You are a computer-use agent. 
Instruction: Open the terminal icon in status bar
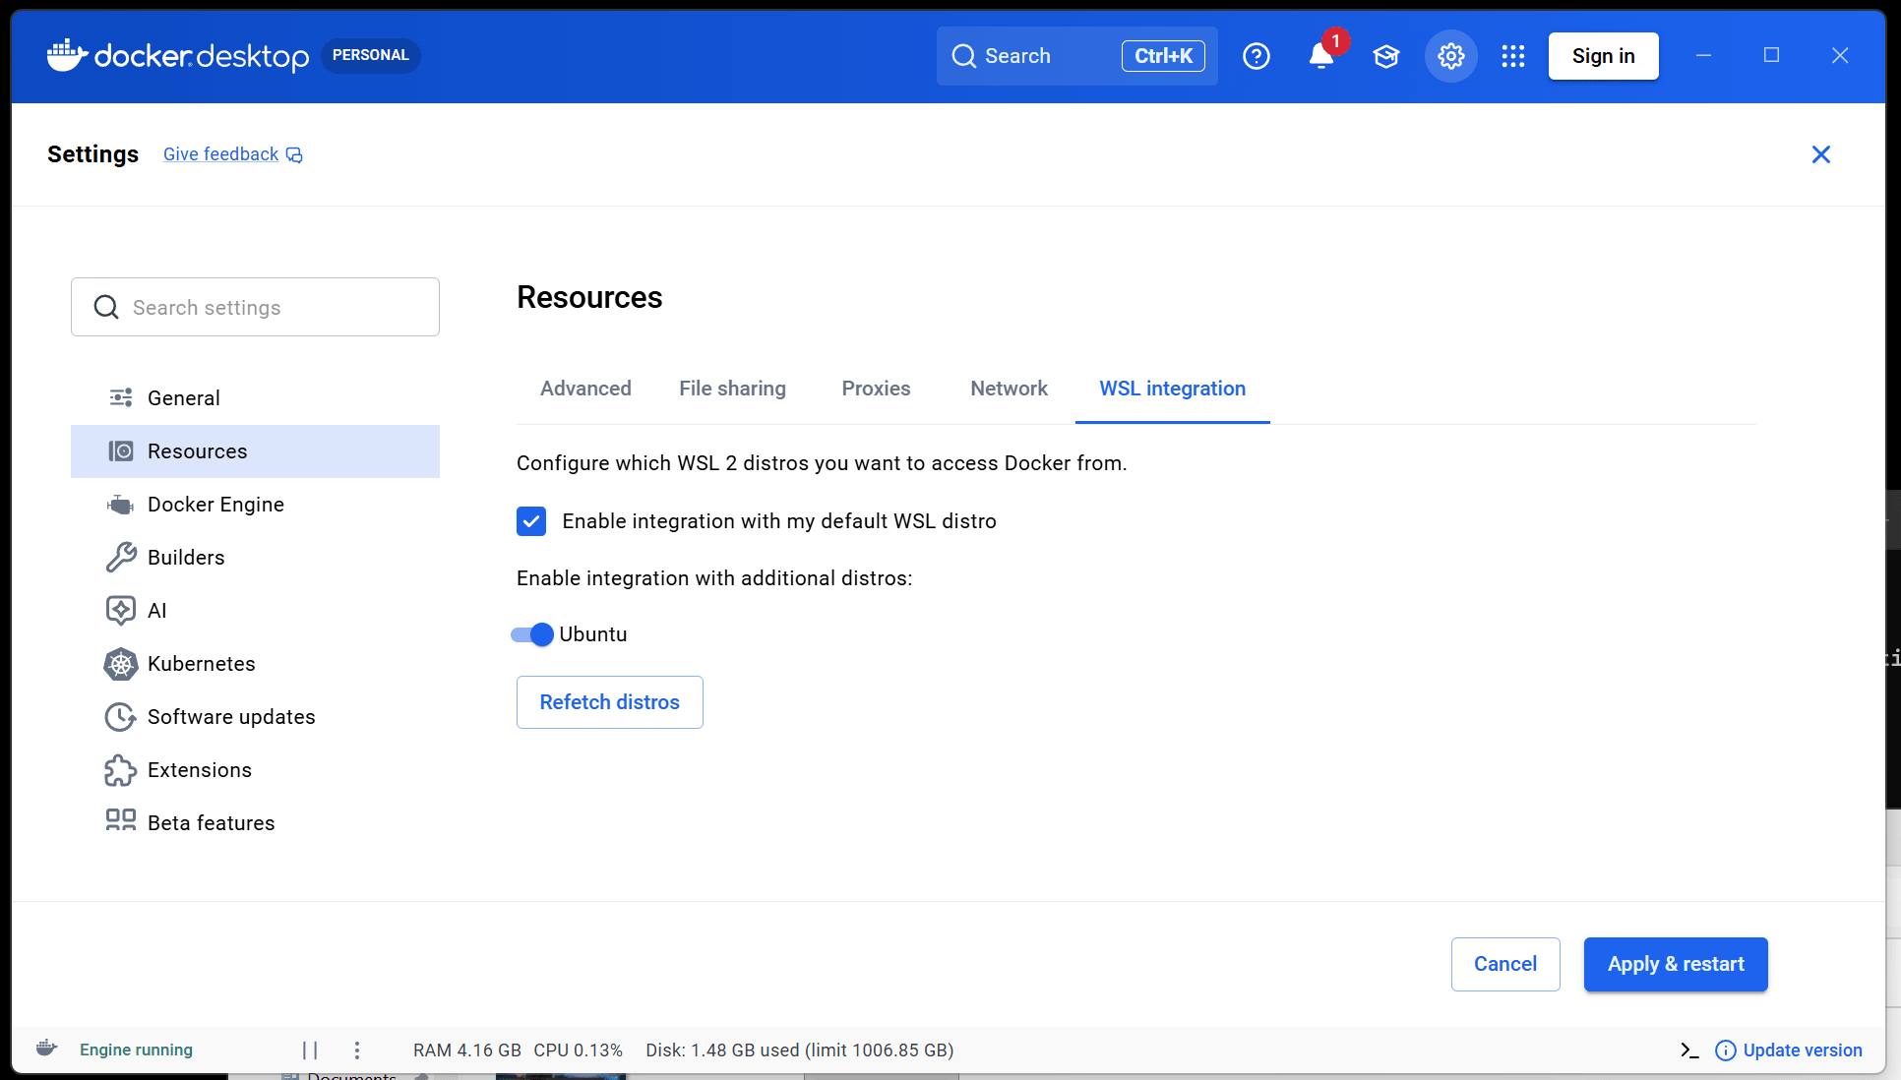(1689, 1050)
